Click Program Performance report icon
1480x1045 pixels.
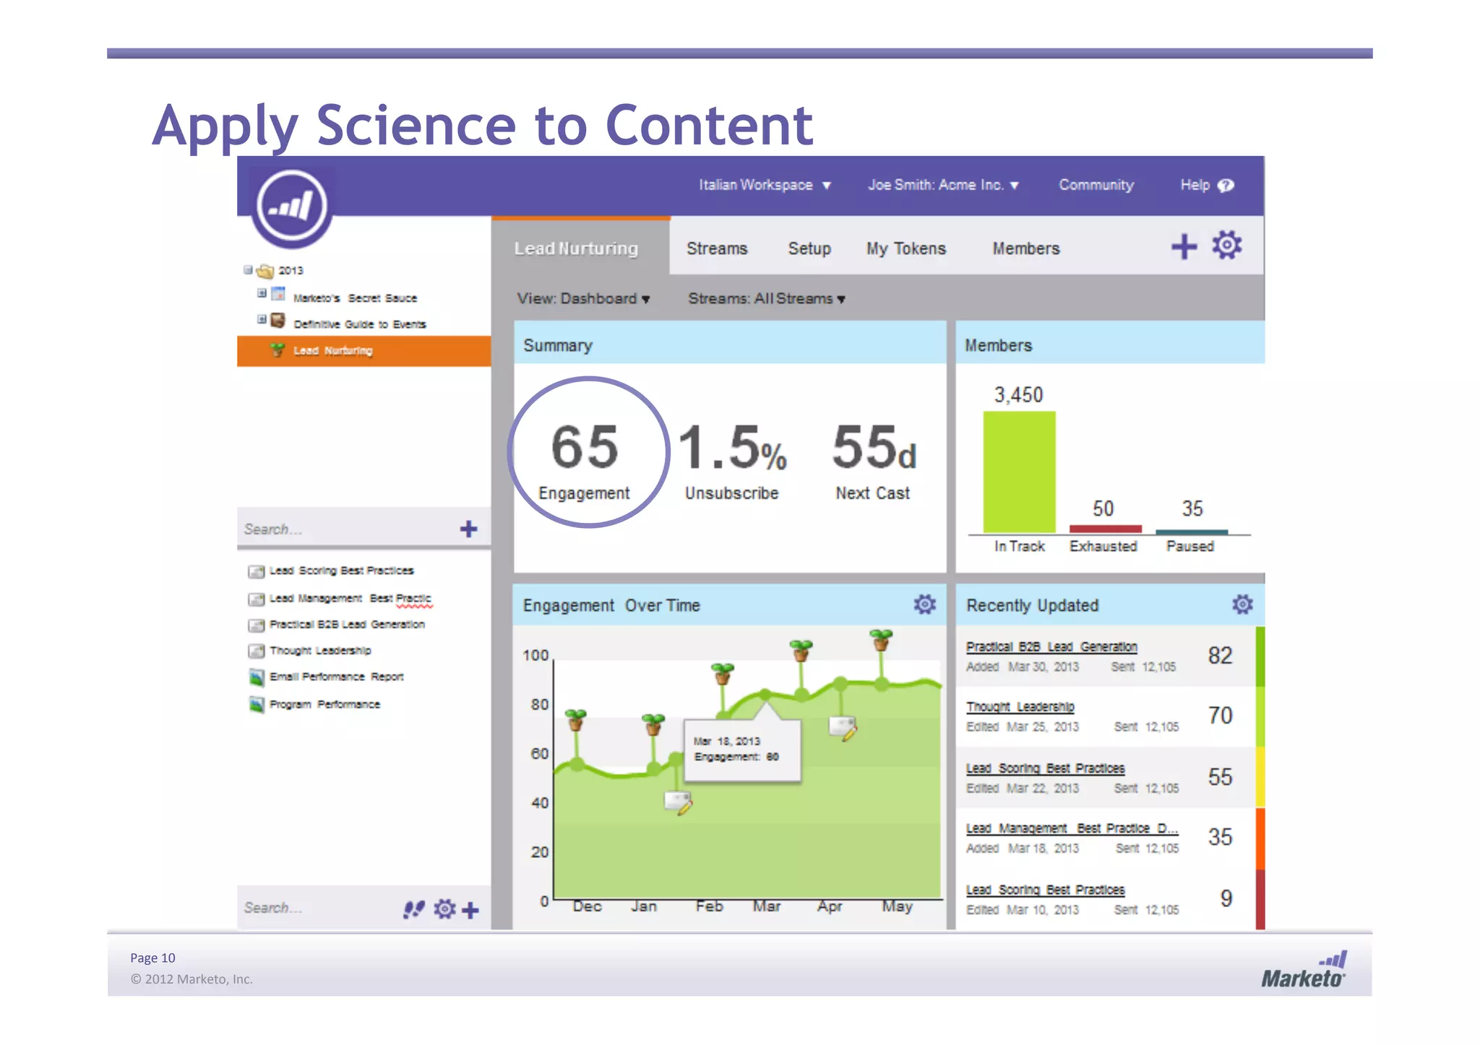tap(257, 704)
